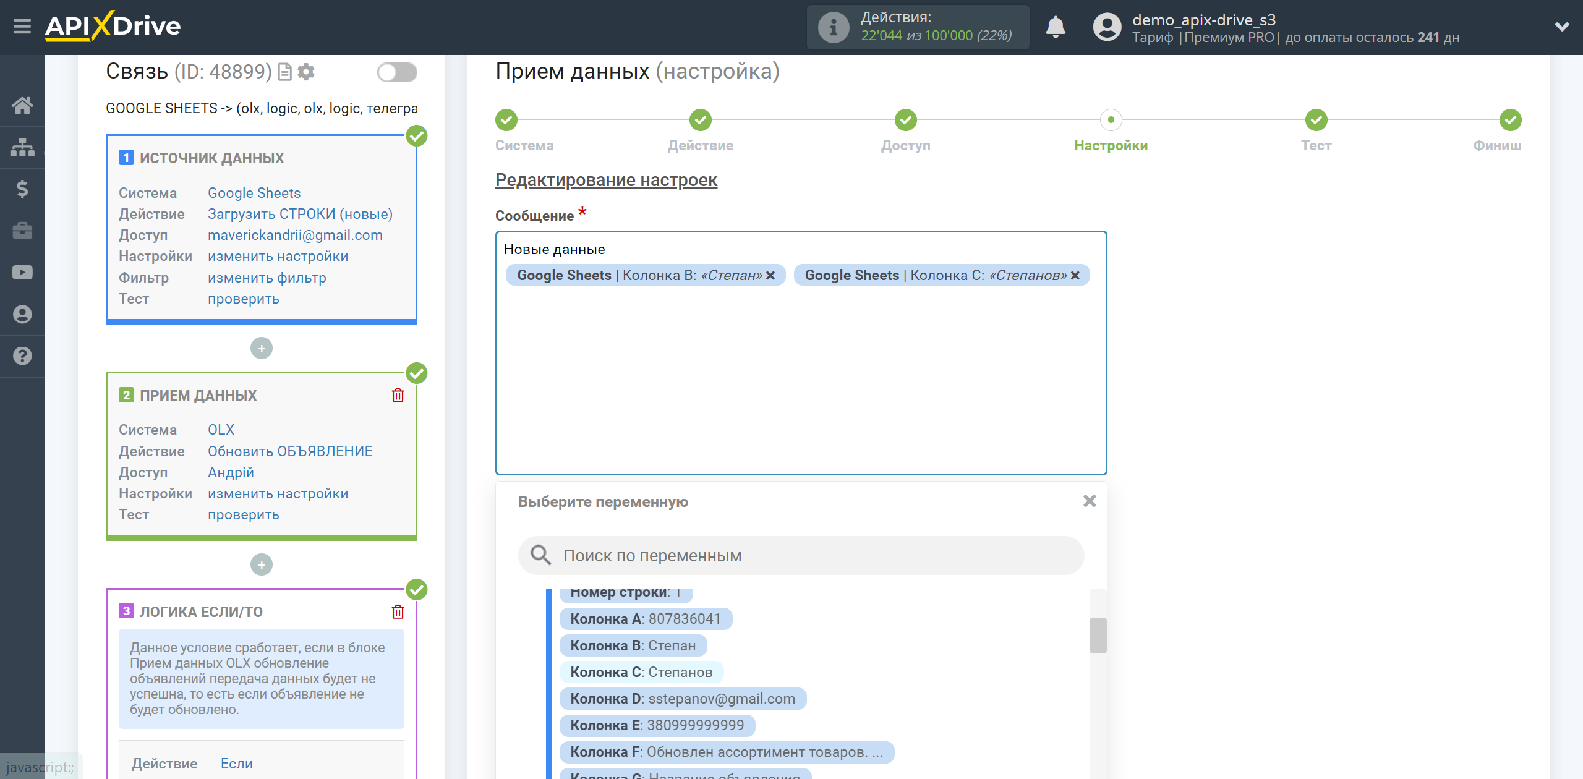Remove Колонка B Степан tag
This screenshot has height=779, width=1583.
pos(770,276)
